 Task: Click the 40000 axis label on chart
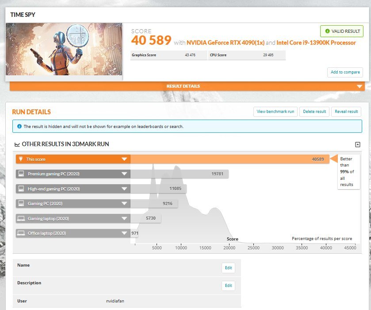coord(326,248)
